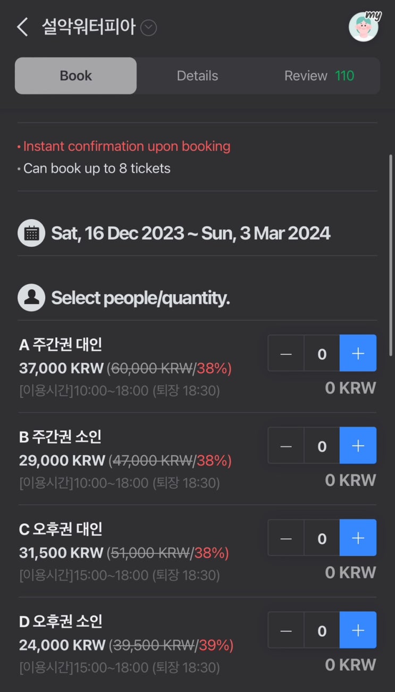Tap the A 주간권 대인 quantity field

point(322,353)
